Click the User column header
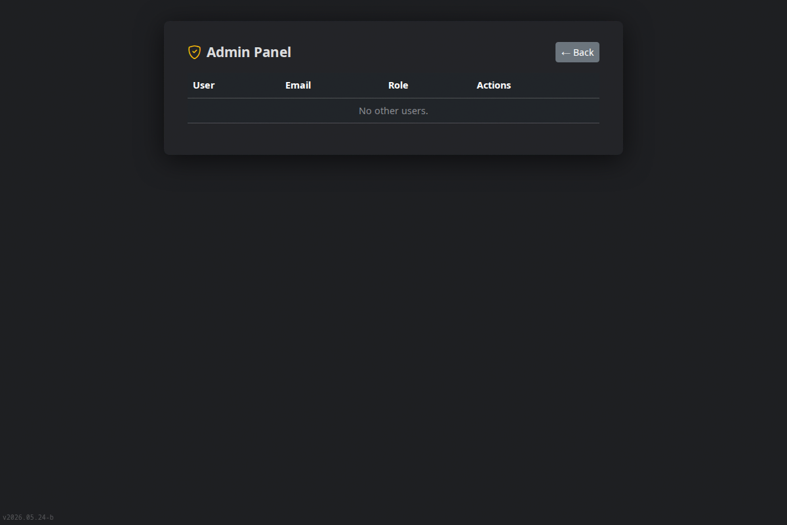 (x=204, y=85)
